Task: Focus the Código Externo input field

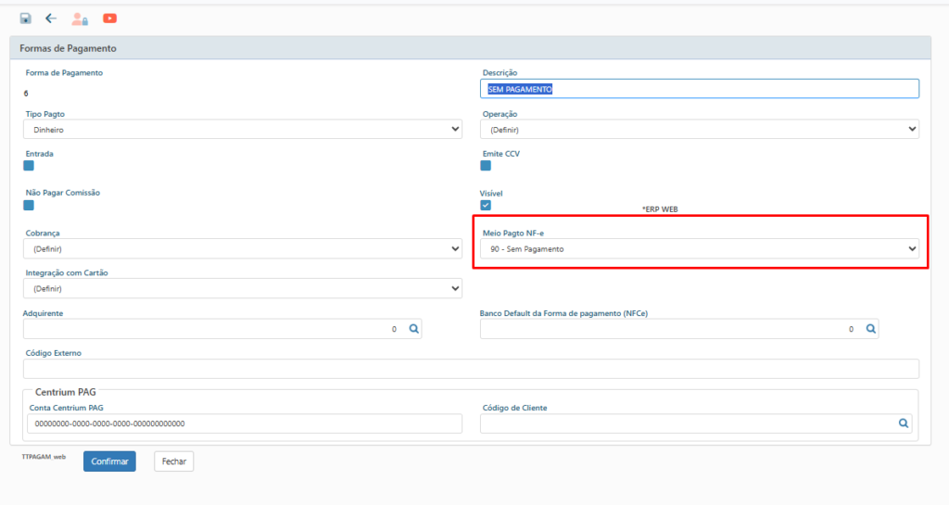Action: pyautogui.click(x=471, y=369)
